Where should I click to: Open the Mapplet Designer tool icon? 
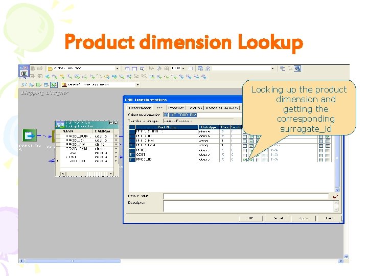coord(46,84)
